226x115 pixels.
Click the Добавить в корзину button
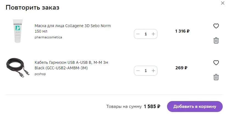click(x=195, y=107)
